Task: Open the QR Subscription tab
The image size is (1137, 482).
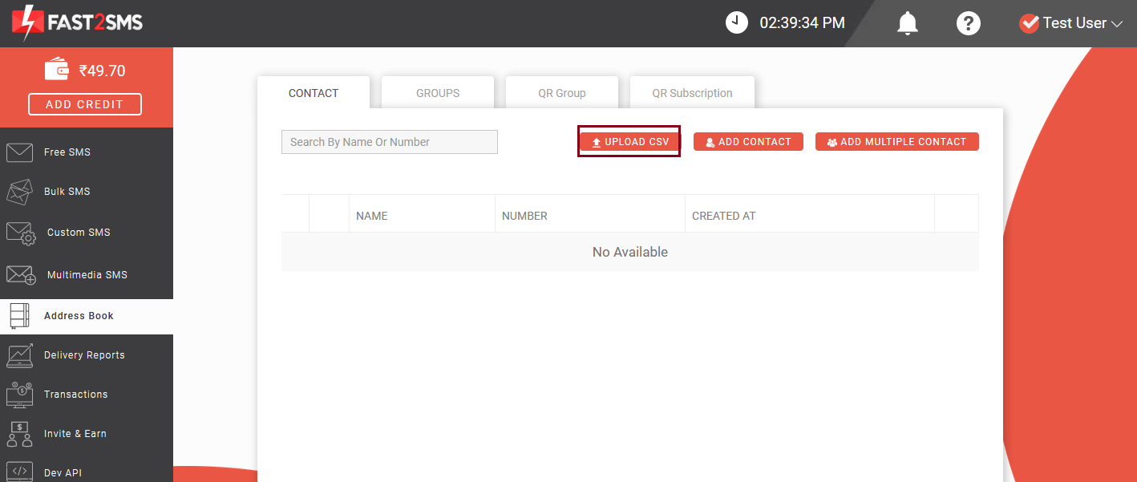Action: click(692, 93)
